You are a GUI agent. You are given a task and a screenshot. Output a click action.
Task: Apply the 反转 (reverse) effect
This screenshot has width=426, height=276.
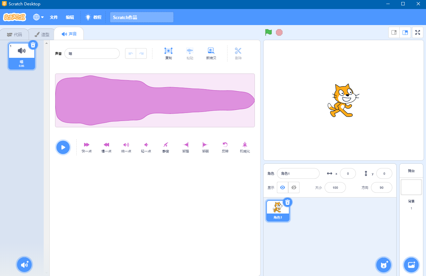pos(225,147)
